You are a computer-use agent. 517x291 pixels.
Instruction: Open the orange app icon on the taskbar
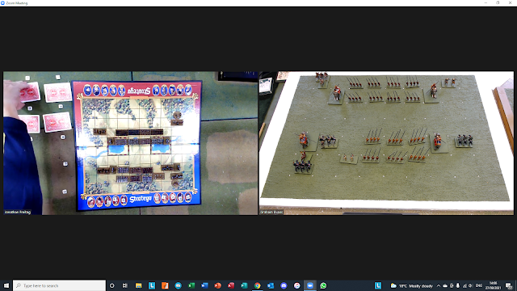(x=165, y=285)
